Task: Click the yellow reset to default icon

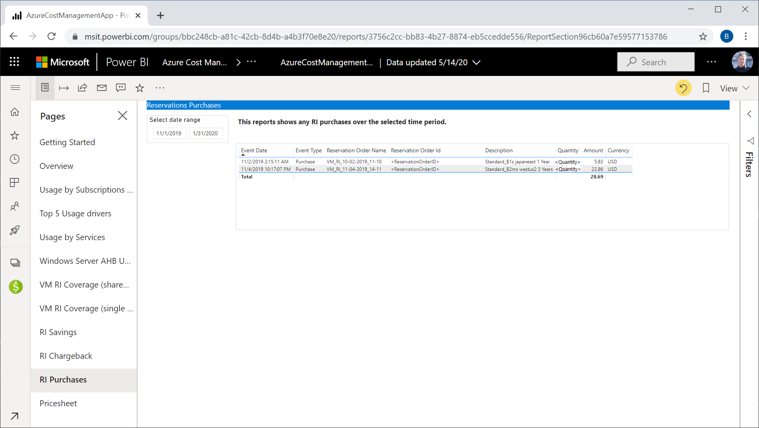Action: pos(683,88)
